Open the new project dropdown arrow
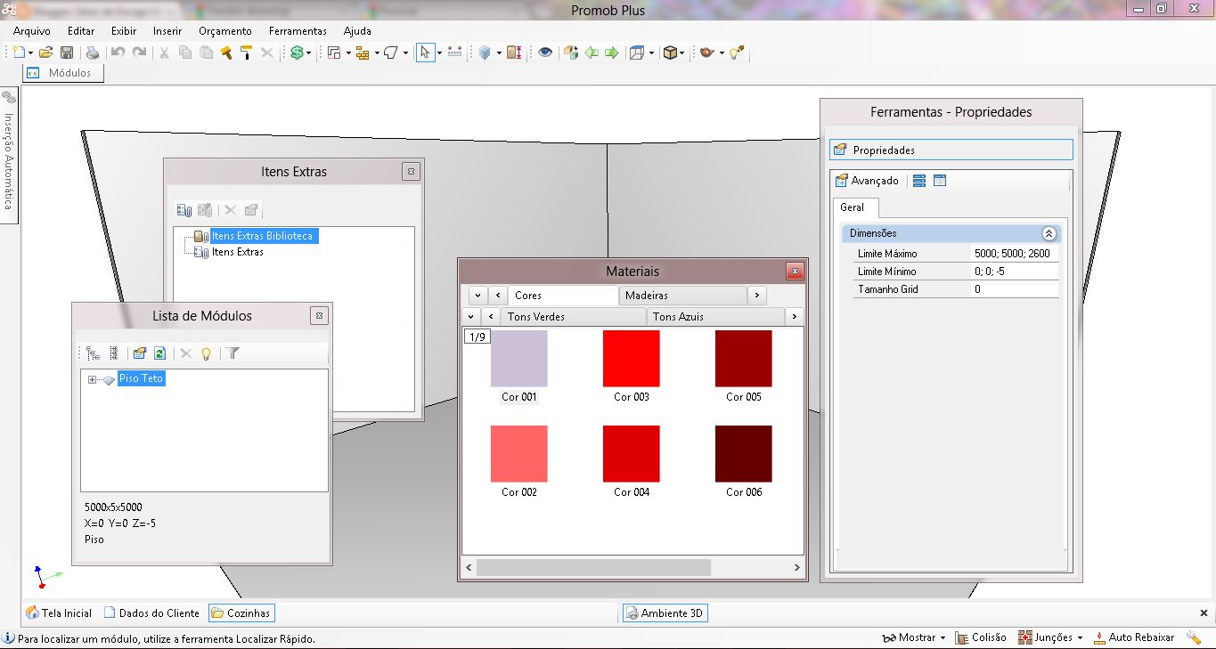The width and height of the screenshot is (1216, 649). point(30,53)
